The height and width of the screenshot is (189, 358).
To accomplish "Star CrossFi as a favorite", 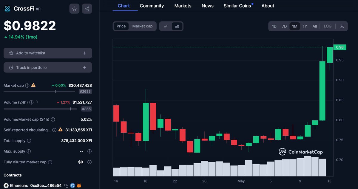I will point(75,9).
